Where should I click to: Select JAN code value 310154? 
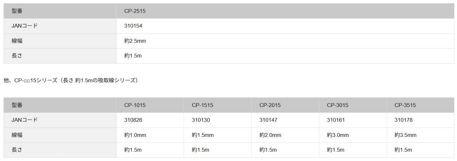(133, 26)
